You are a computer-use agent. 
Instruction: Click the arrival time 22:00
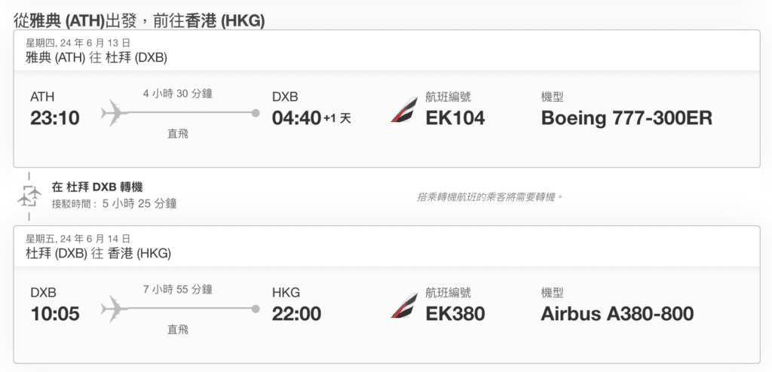click(296, 314)
